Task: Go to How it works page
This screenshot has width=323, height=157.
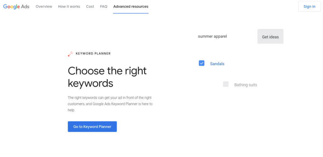Action: point(69,7)
